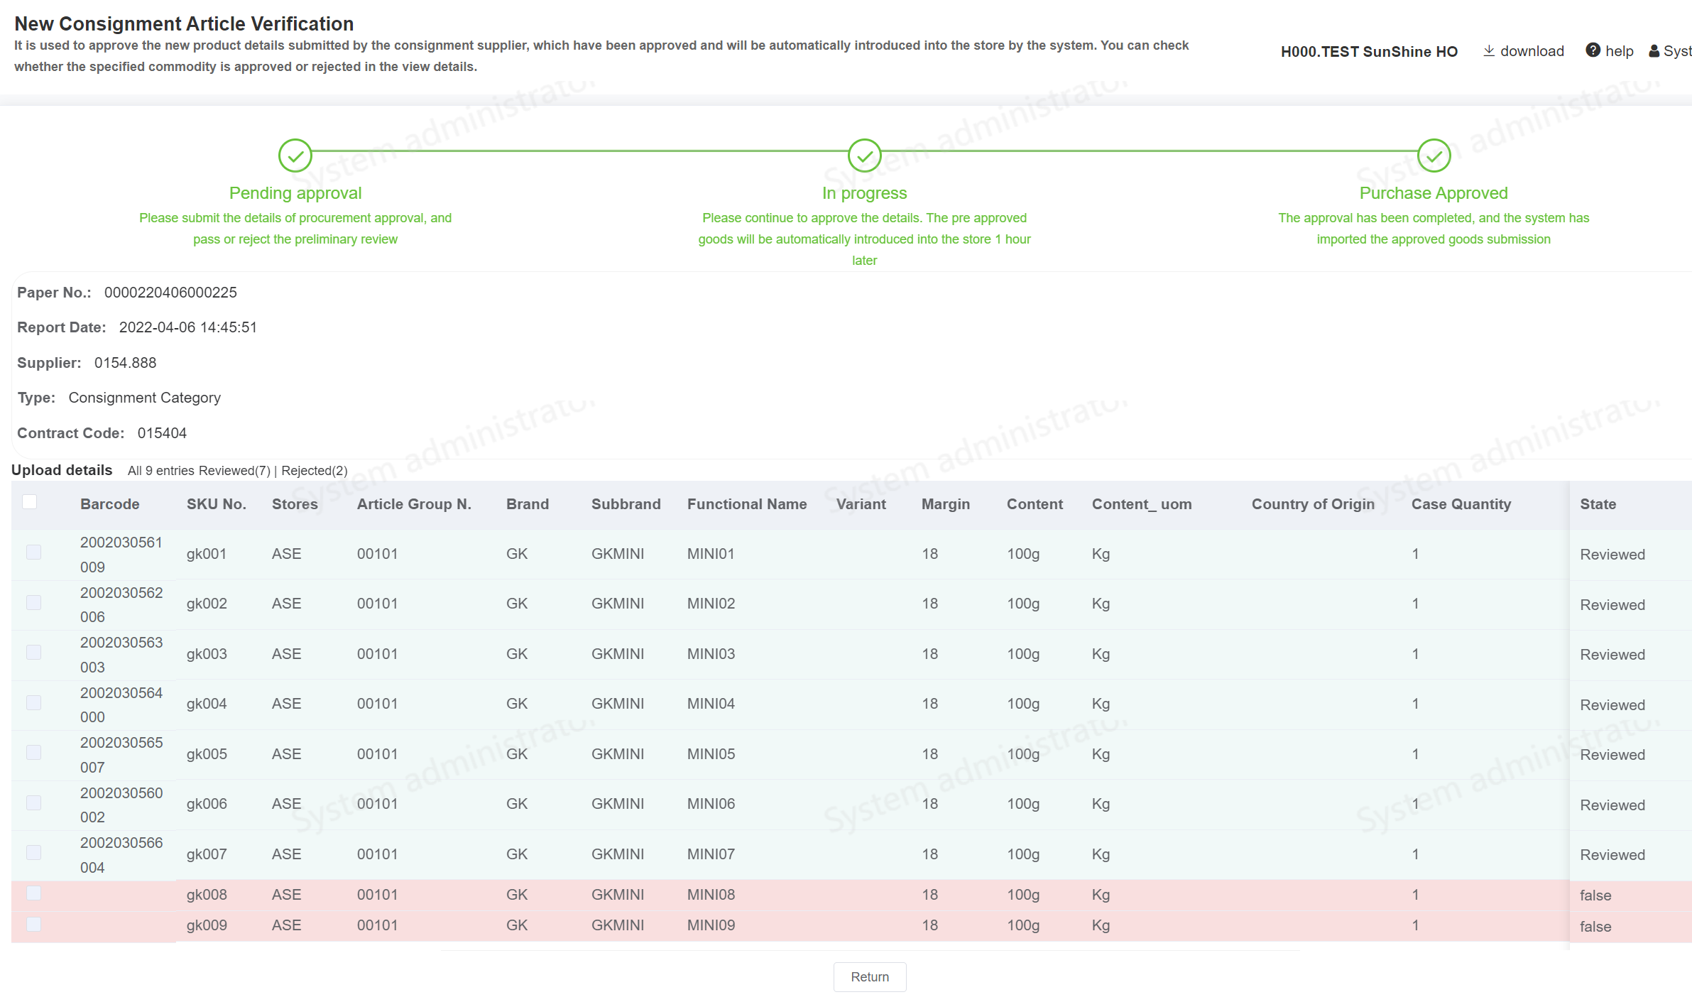1692x1002 pixels.
Task: Click H000.TEST SunShine HO store label
Action: point(1368,52)
